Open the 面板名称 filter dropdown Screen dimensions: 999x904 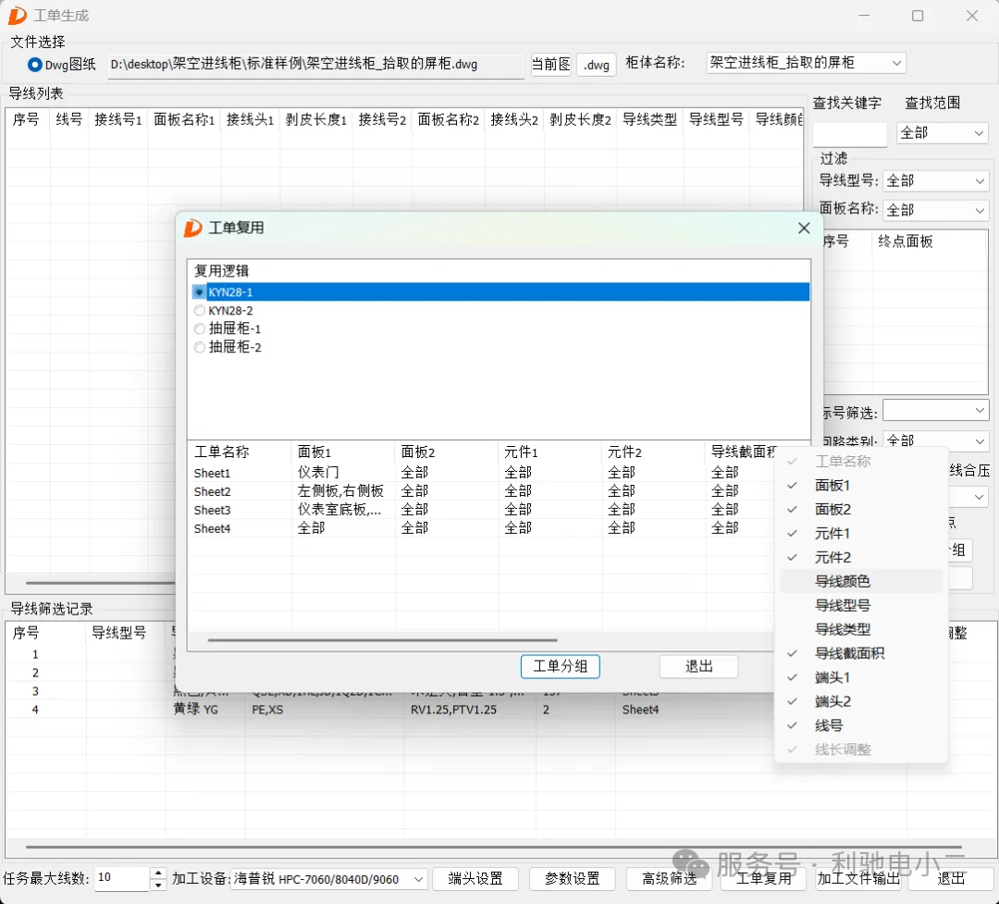pos(935,210)
